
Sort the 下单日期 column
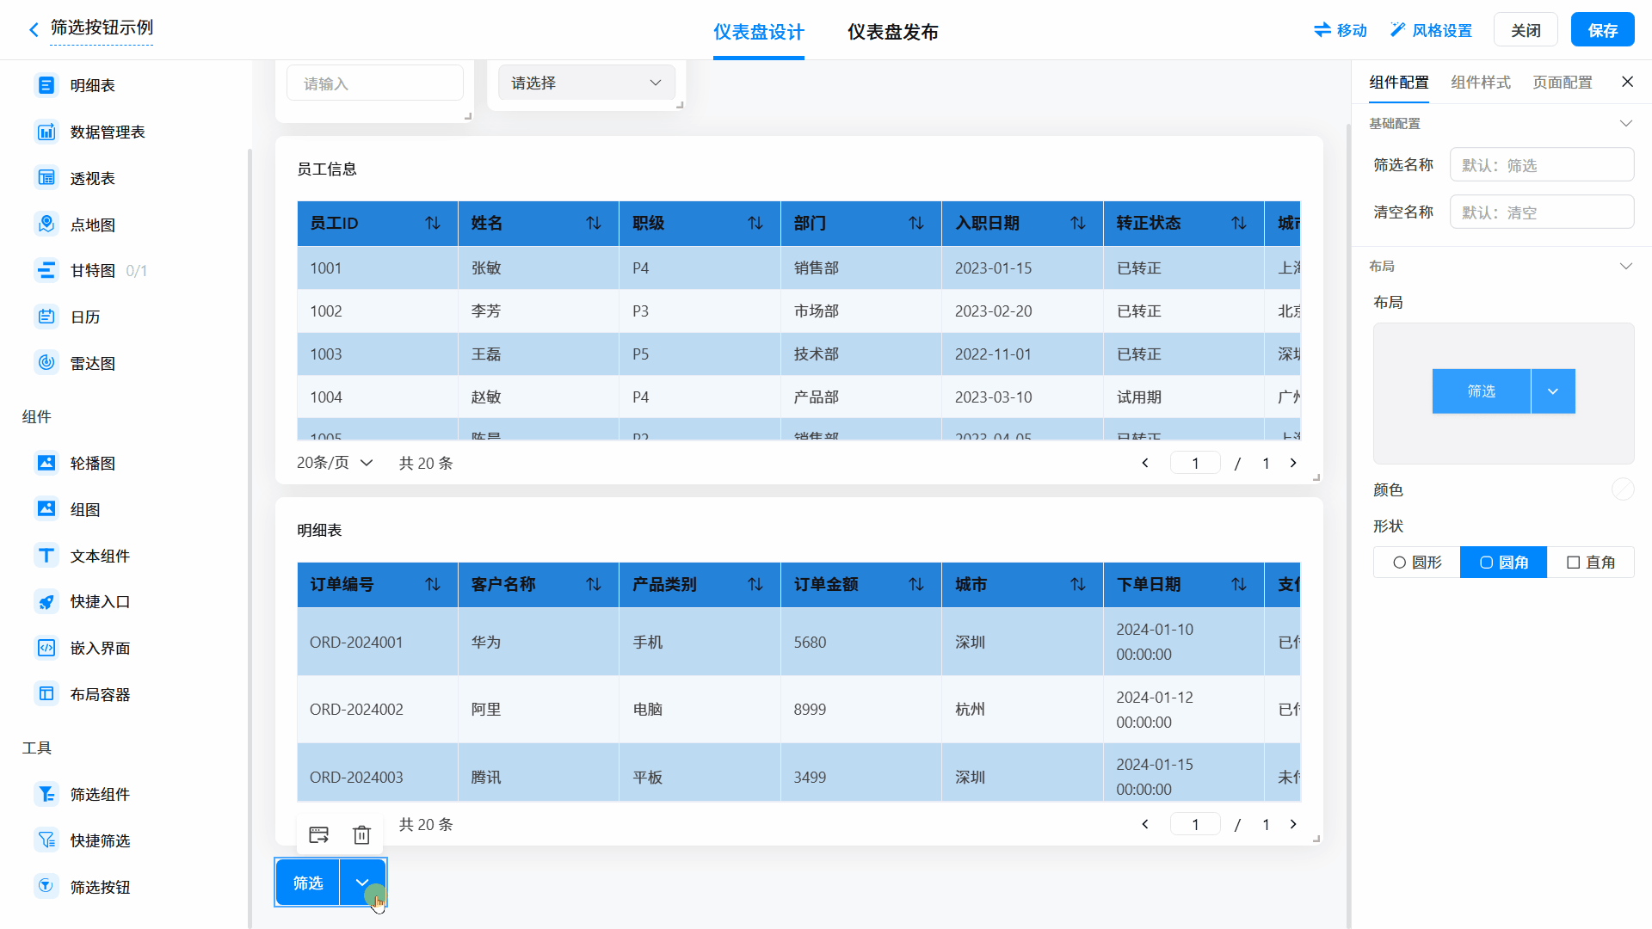(x=1239, y=585)
